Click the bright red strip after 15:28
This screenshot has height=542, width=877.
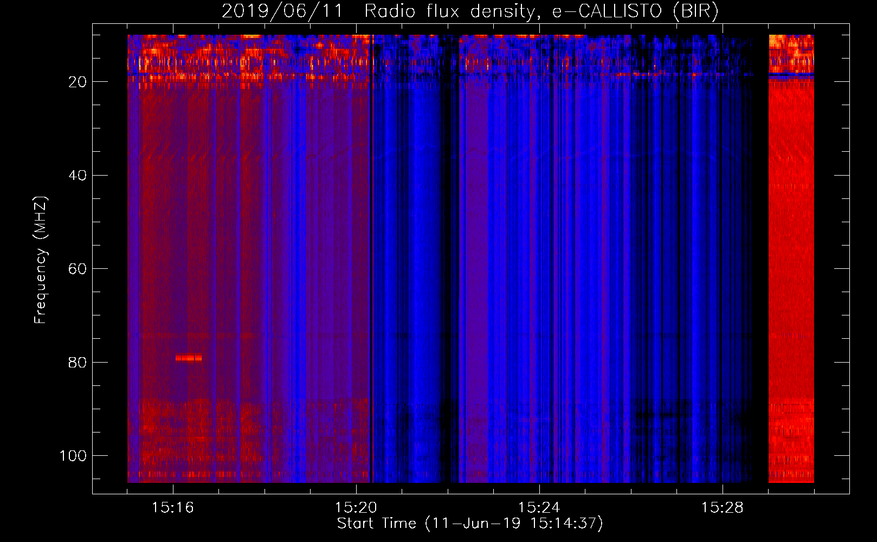[791, 259]
